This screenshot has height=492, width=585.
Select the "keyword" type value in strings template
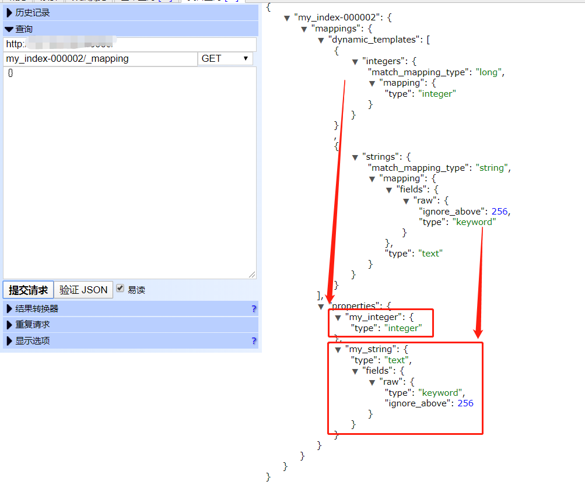point(474,222)
